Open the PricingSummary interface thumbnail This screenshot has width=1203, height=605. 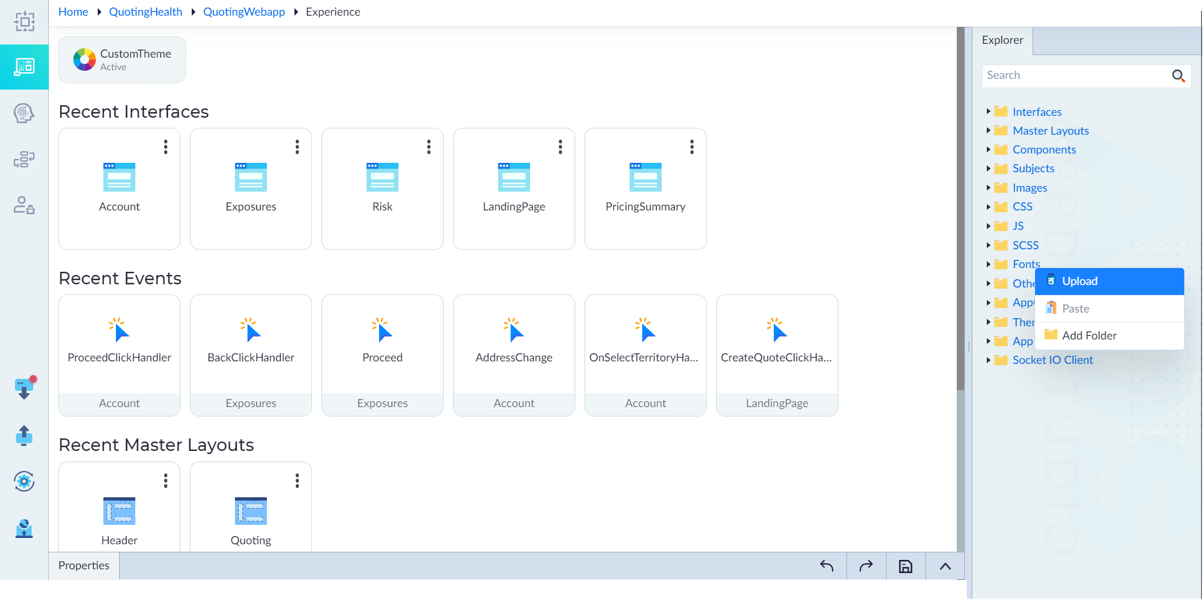tap(645, 177)
